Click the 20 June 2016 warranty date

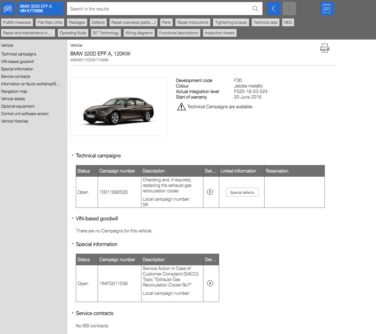point(248,97)
